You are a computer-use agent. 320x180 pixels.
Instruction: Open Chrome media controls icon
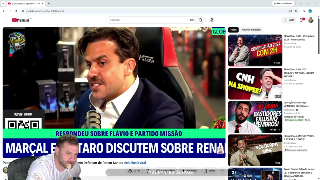click(x=304, y=11)
